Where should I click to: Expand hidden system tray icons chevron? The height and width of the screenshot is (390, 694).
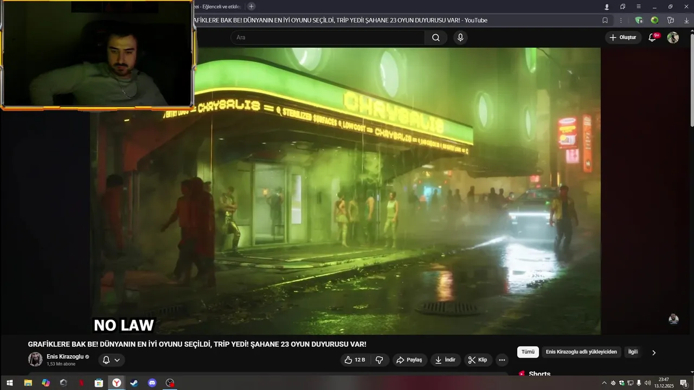point(604,383)
